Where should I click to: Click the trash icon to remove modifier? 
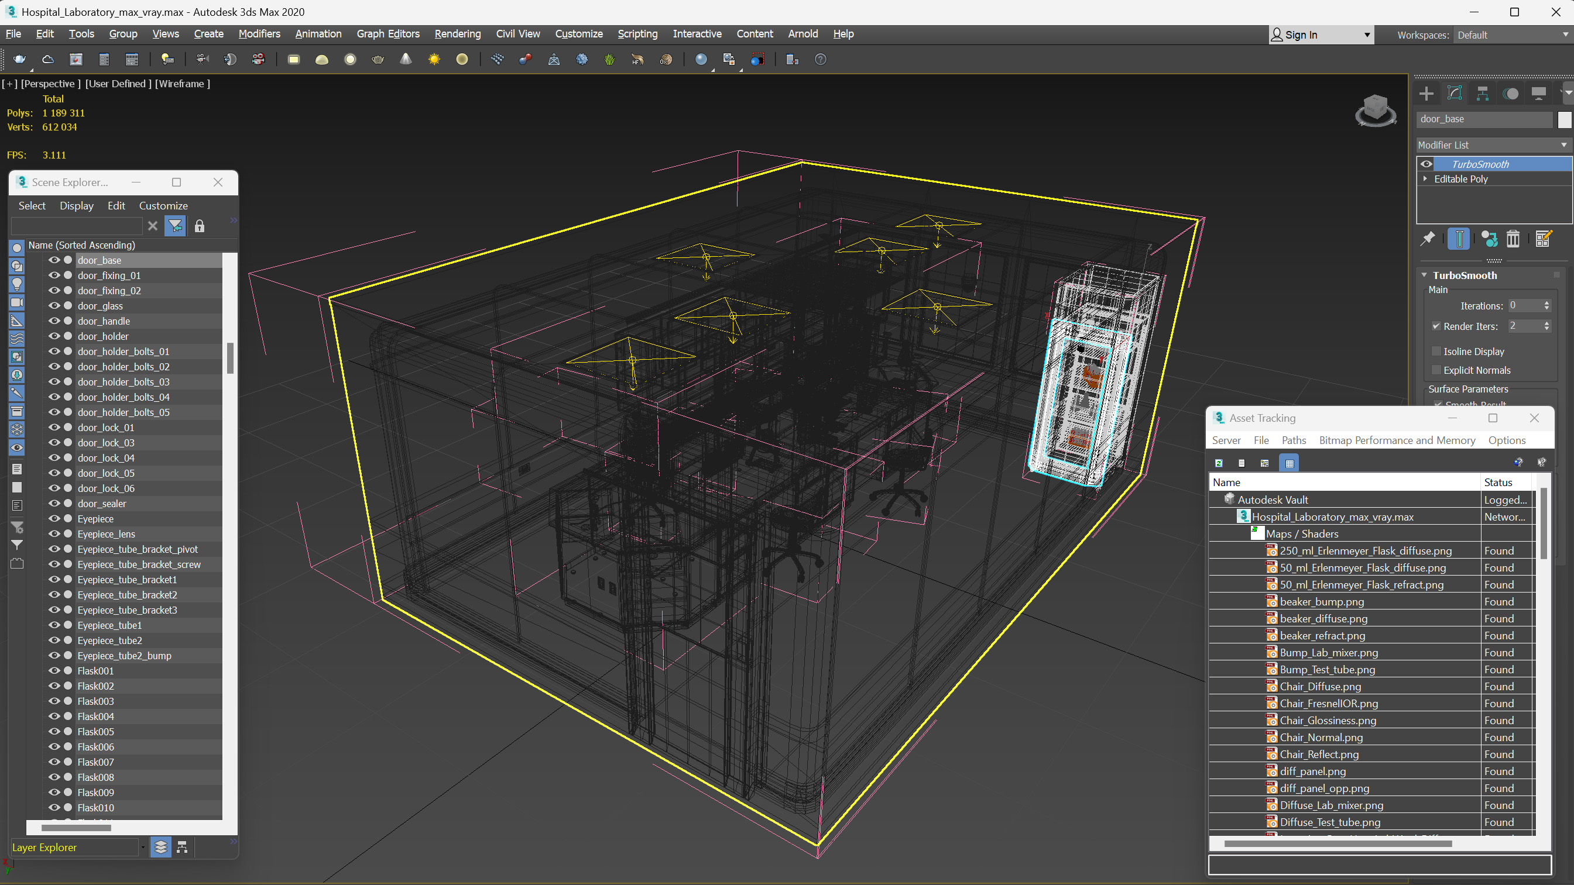point(1513,239)
